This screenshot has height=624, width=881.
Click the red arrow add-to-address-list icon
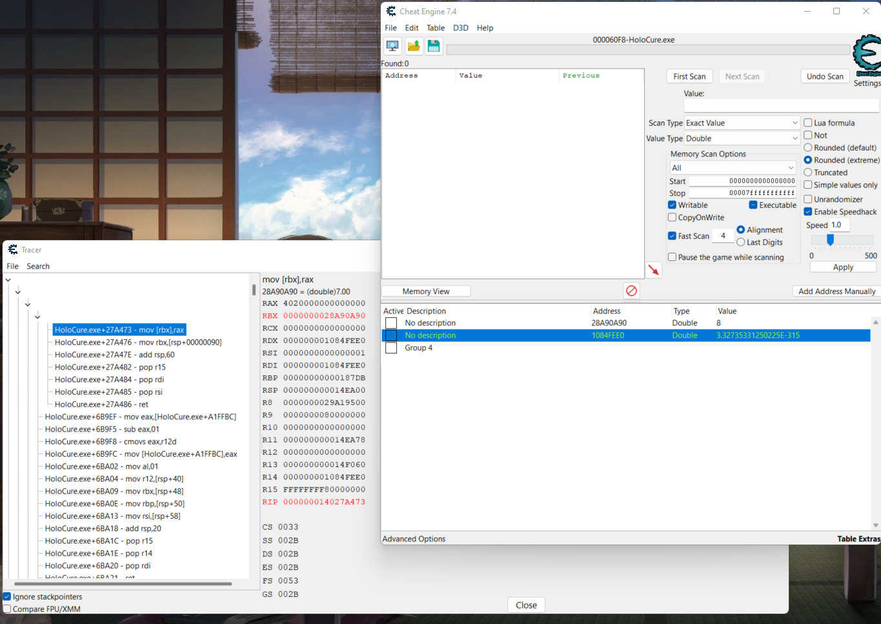click(654, 270)
